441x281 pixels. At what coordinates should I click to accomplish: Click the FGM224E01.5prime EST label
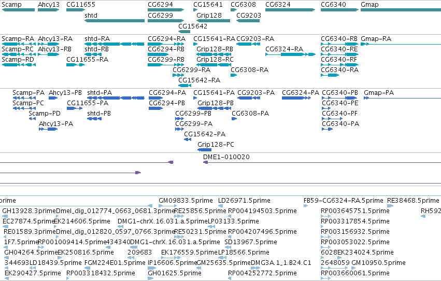[115, 263]
